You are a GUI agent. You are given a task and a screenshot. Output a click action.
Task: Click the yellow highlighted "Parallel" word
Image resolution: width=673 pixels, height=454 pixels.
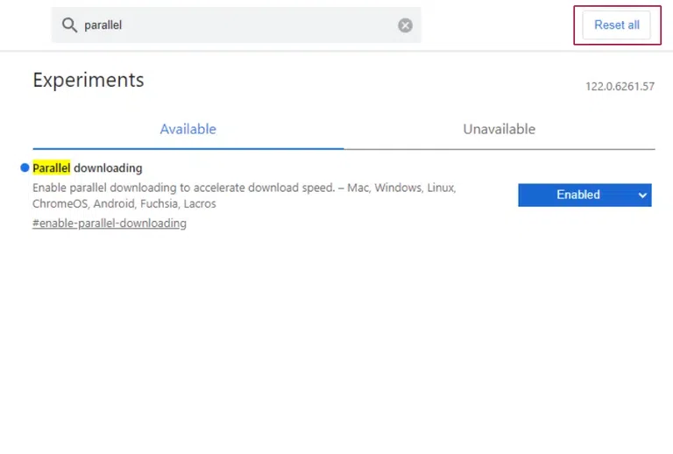51,167
